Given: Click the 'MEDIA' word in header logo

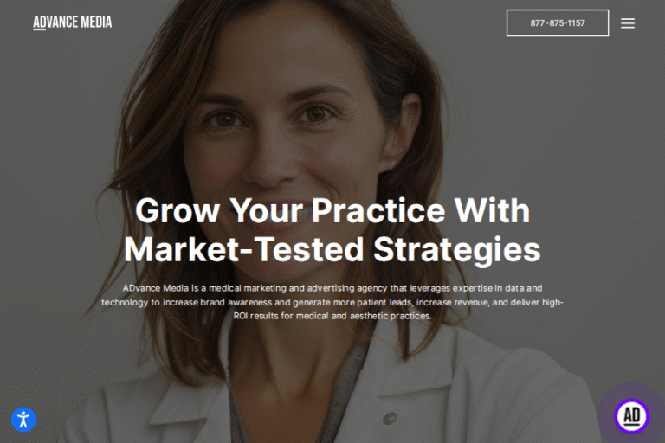Looking at the screenshot, I should [96, 22].
